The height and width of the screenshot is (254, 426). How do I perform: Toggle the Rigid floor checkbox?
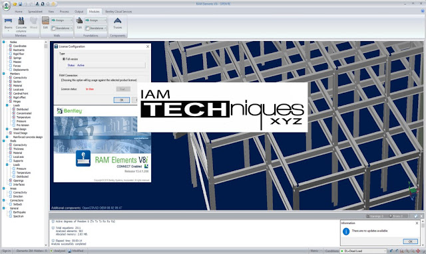point(11,54)
